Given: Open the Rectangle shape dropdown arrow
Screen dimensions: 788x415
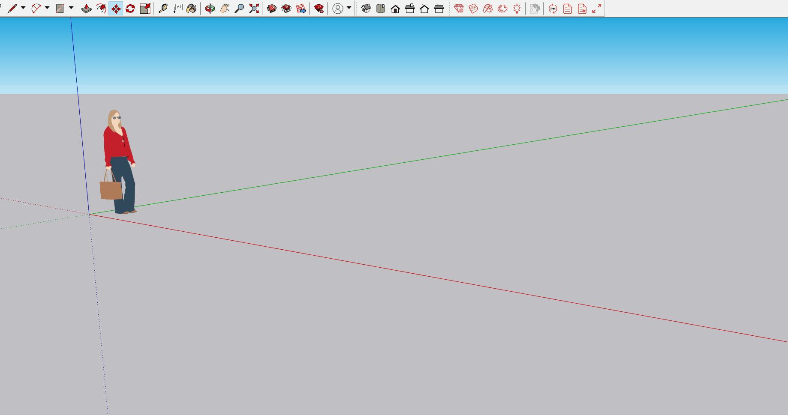Looking at the screenshot, I should (x=71, y=8).
